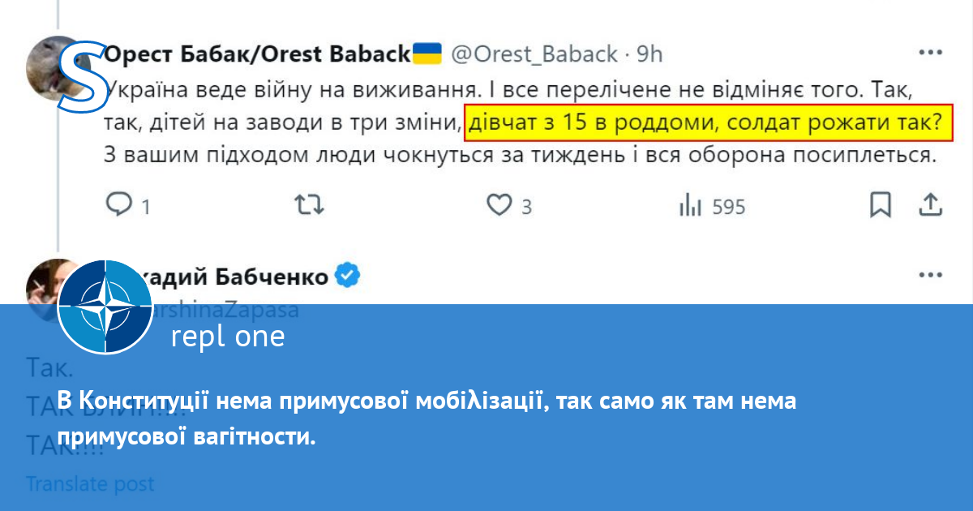Click the NATO compass logo

105,307
